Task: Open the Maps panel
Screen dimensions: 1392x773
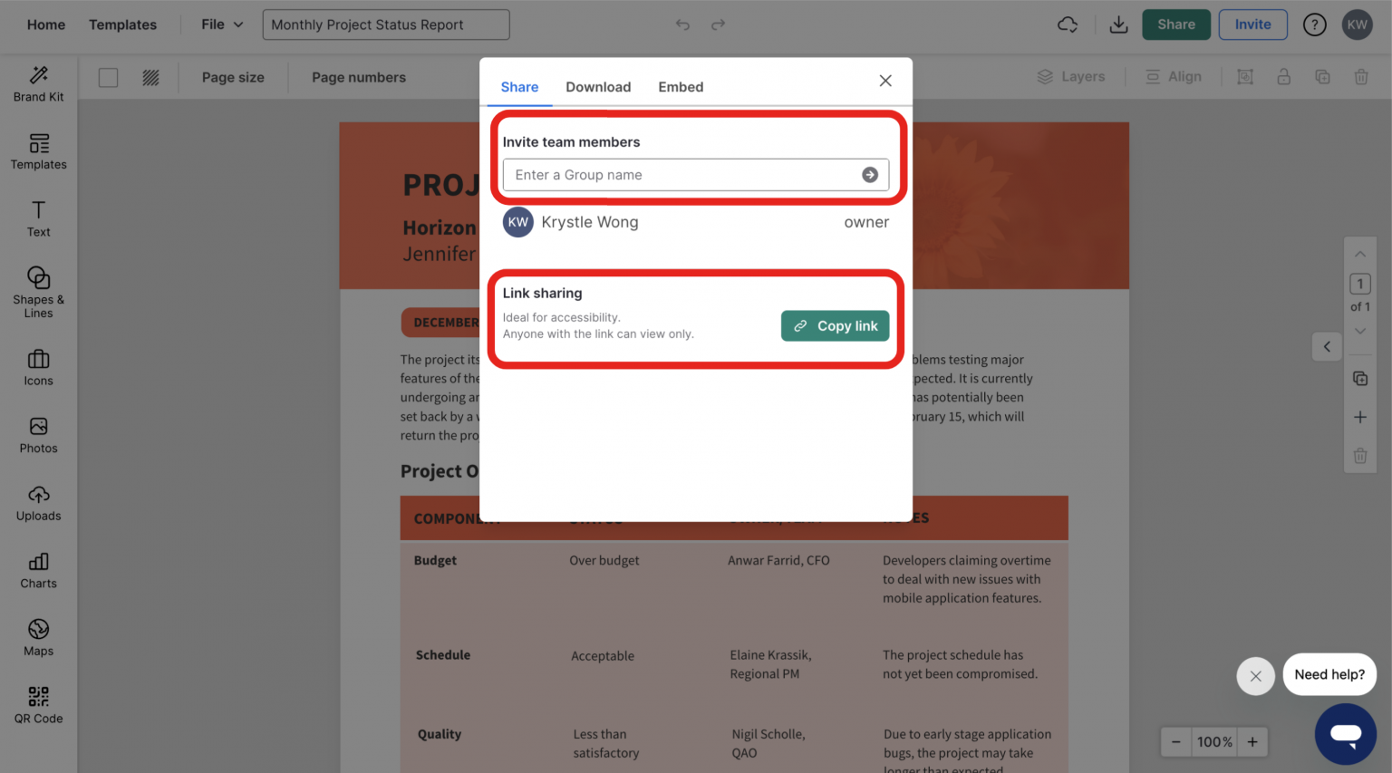Action: pos(38,637)
